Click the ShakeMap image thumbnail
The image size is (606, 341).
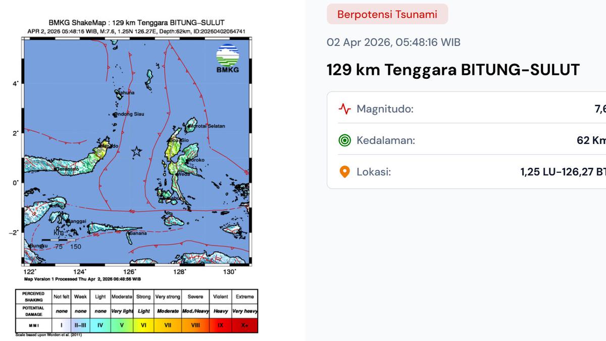pyautogui.click(x=136, y=152)
